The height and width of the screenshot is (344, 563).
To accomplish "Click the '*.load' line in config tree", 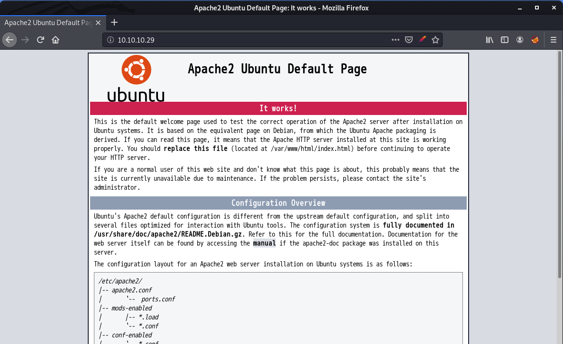I will coord(148,317).
